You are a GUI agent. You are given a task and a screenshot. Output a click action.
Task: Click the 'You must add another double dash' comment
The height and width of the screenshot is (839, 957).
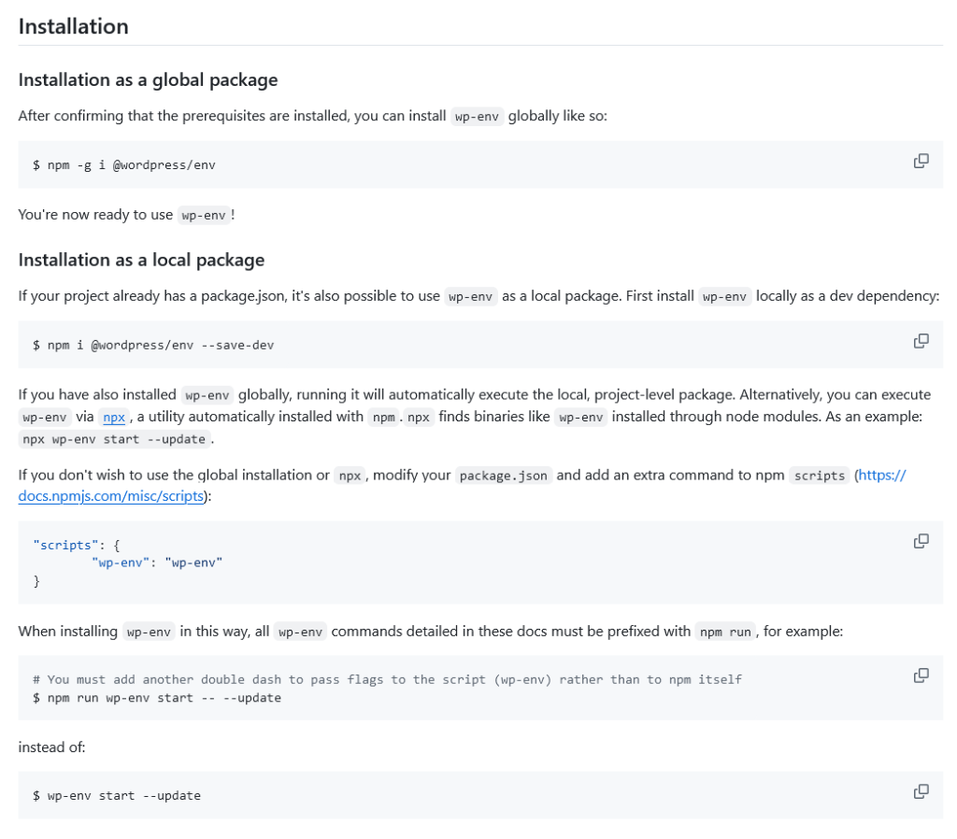387,679
